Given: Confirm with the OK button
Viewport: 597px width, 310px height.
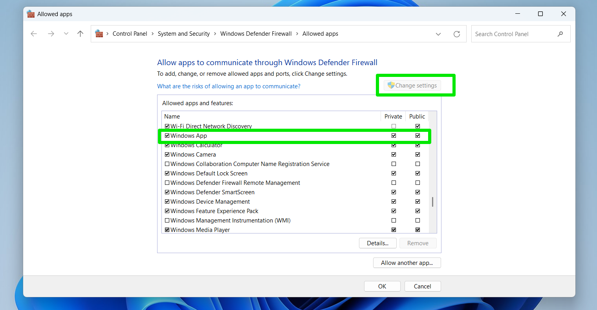Looking at the screenshot, I should [x=382, y=286].
